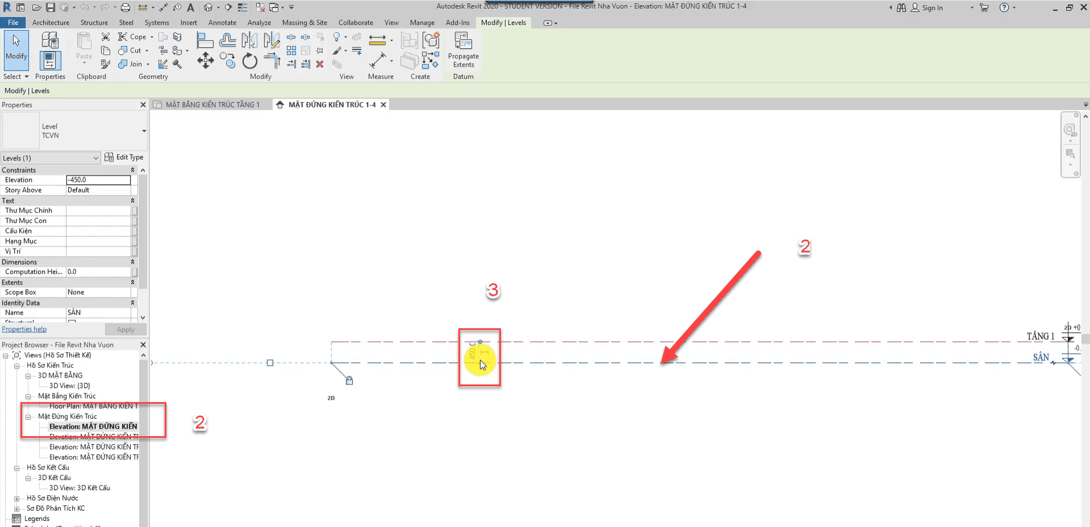Select Mirror - Pick Axis tool
This screenshot has height=527, width=1090.
249,40
